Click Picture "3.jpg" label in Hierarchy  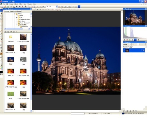point(128,47)
